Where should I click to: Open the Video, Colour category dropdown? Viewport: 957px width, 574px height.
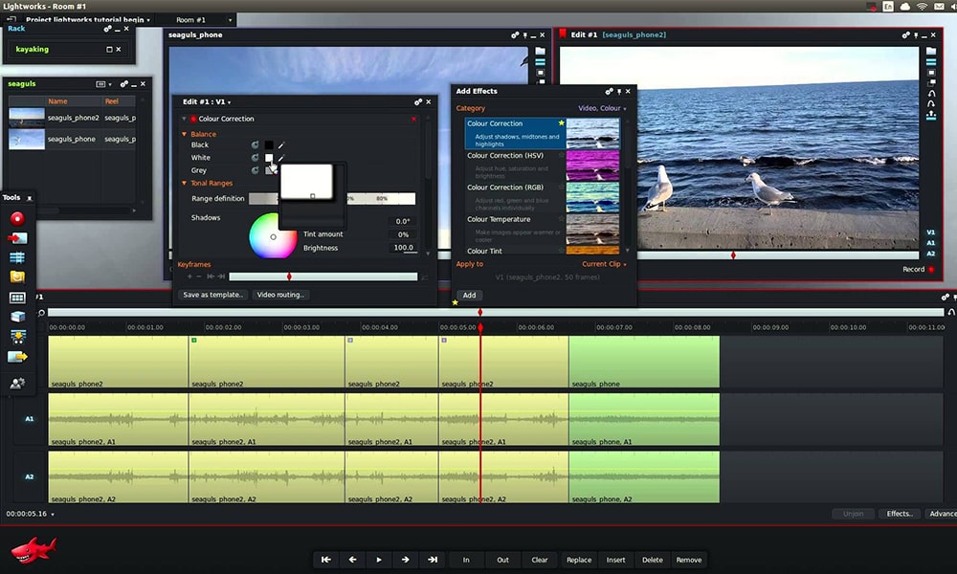click(x=602, y=108)
